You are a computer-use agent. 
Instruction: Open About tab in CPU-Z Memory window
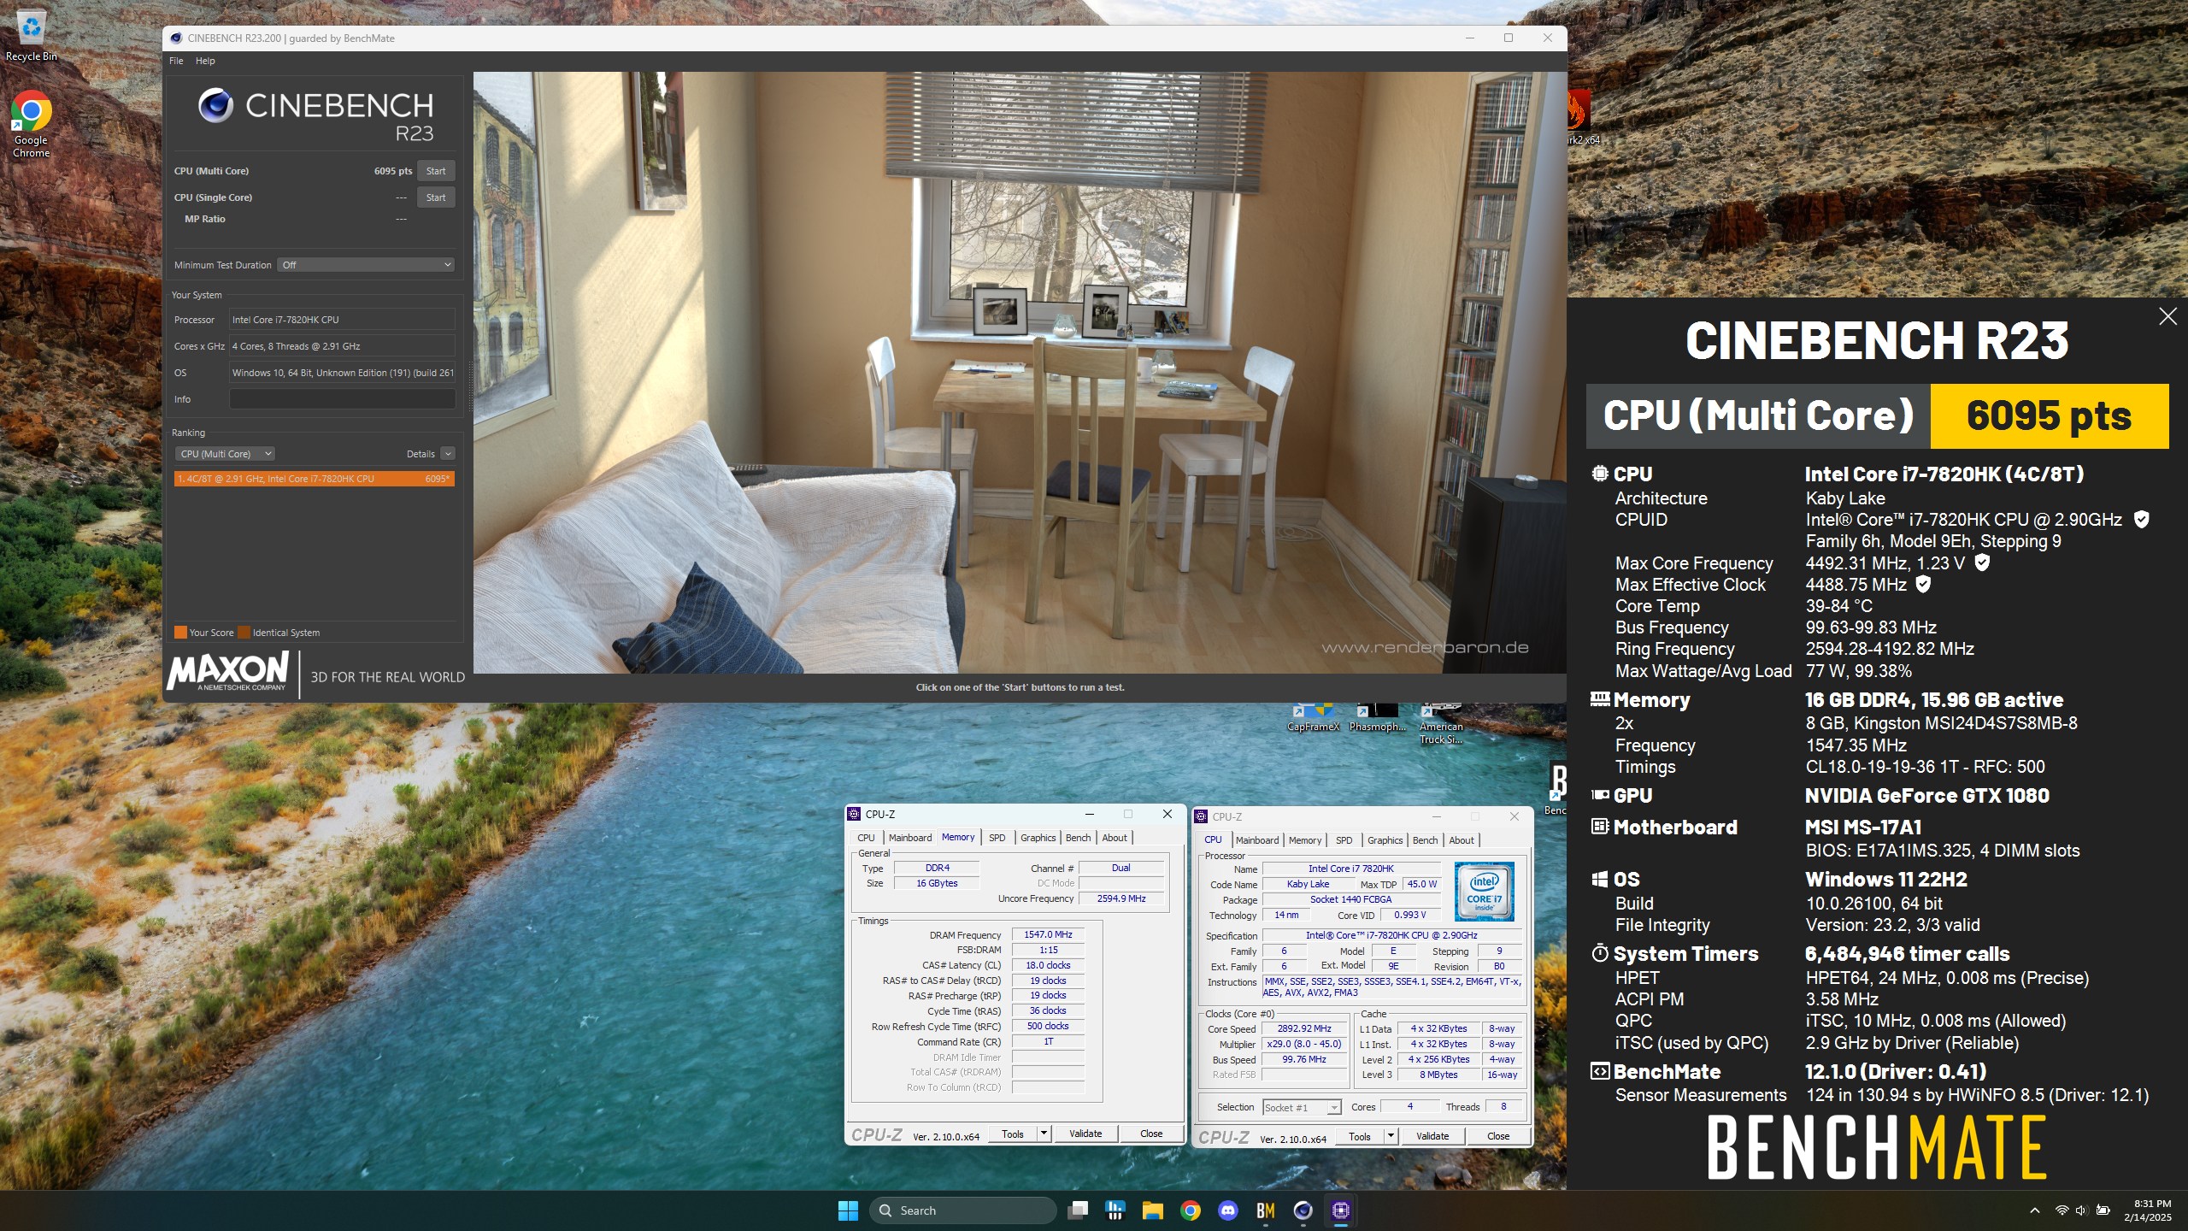pos(1115,838)
